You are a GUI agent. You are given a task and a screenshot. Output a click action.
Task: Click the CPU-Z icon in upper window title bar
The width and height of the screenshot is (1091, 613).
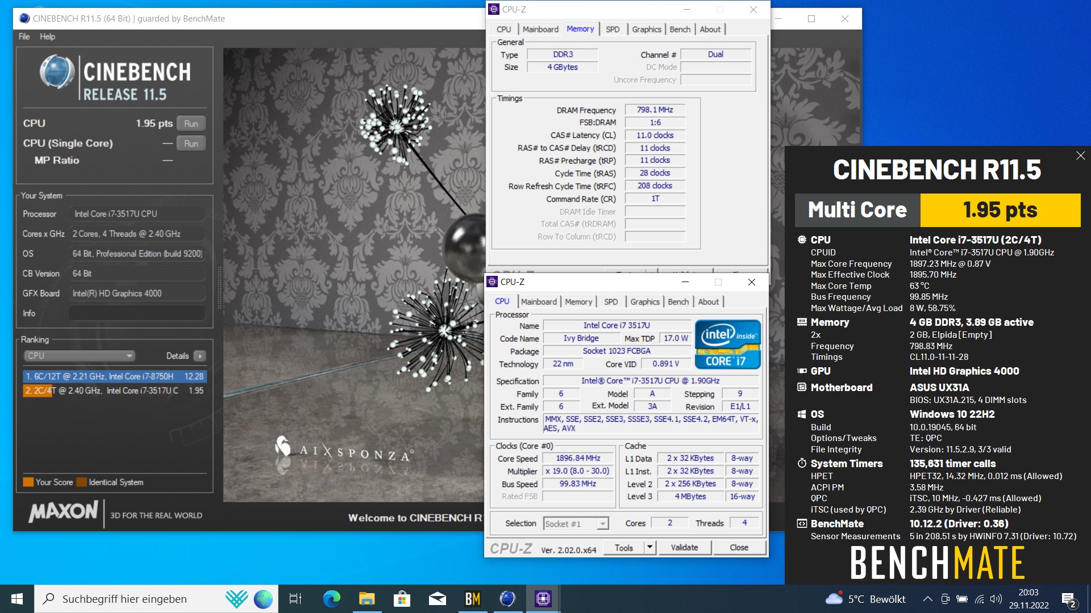pos(494,10)
